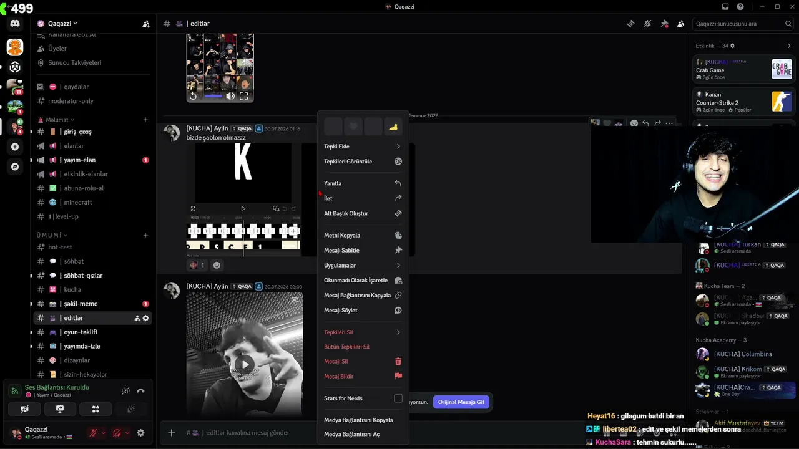Image resolution: width=799 pixels, height=449 pixels.
Task: Open user settings gear
Action: 140,433
